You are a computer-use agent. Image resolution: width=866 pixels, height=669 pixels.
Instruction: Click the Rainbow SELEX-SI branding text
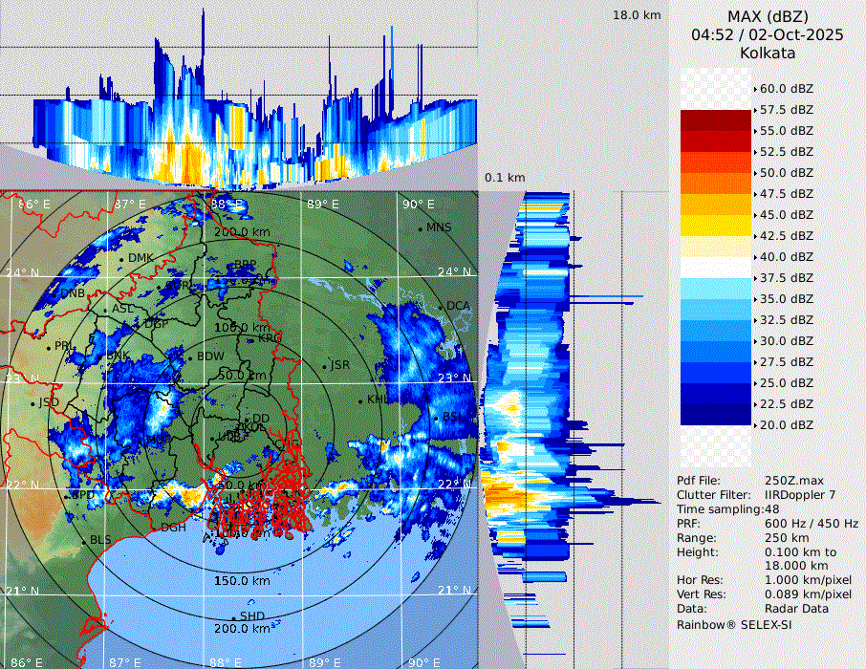click(734, 624)
